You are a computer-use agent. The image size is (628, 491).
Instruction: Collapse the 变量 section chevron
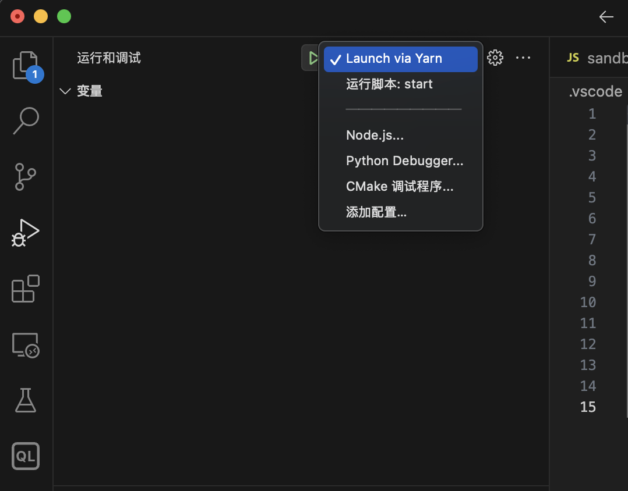point(65,91)
